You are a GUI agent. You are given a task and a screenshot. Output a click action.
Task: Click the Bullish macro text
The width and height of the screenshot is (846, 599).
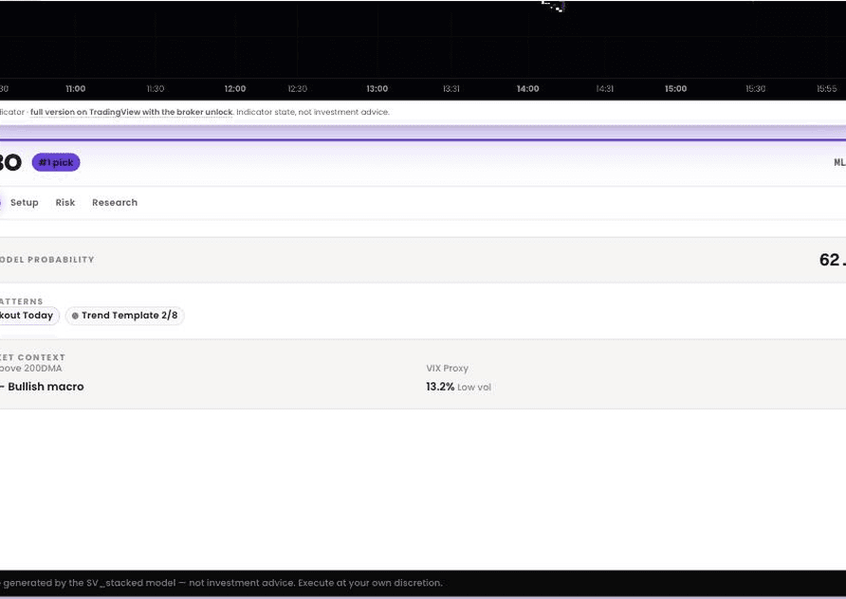click(46, 387)
